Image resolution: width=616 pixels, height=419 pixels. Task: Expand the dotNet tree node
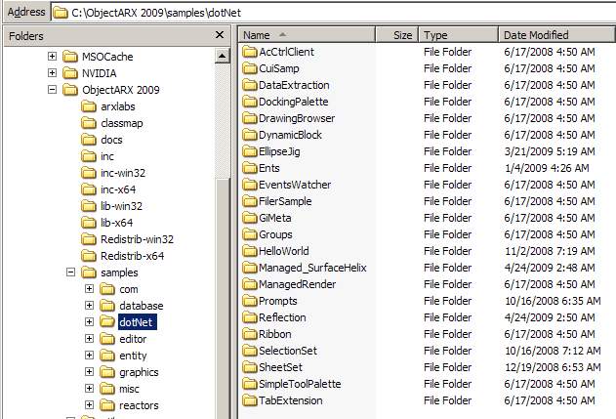click(89, 322)
